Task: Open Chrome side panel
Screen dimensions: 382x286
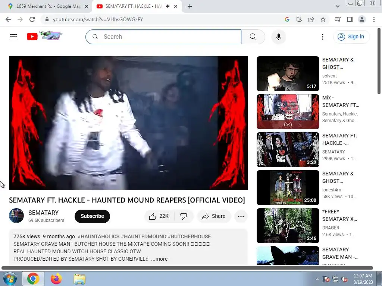Action: (350, 19)
